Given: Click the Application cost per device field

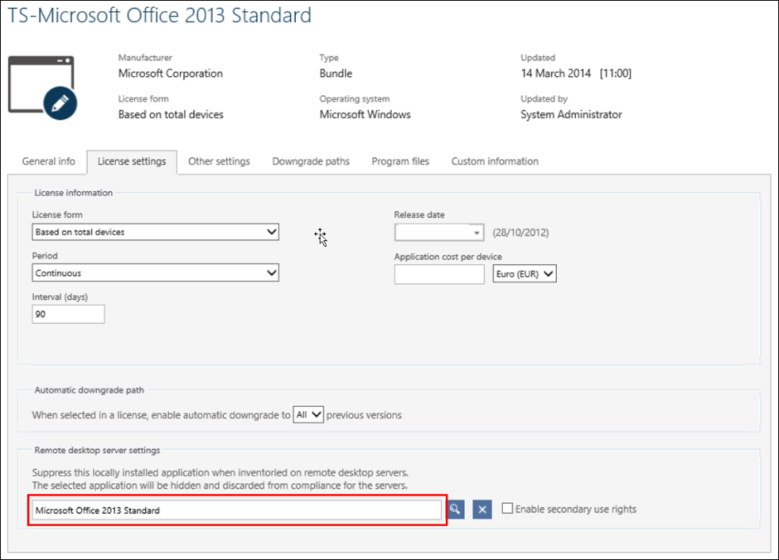Looking at the screenshot, I should (439, 274).
